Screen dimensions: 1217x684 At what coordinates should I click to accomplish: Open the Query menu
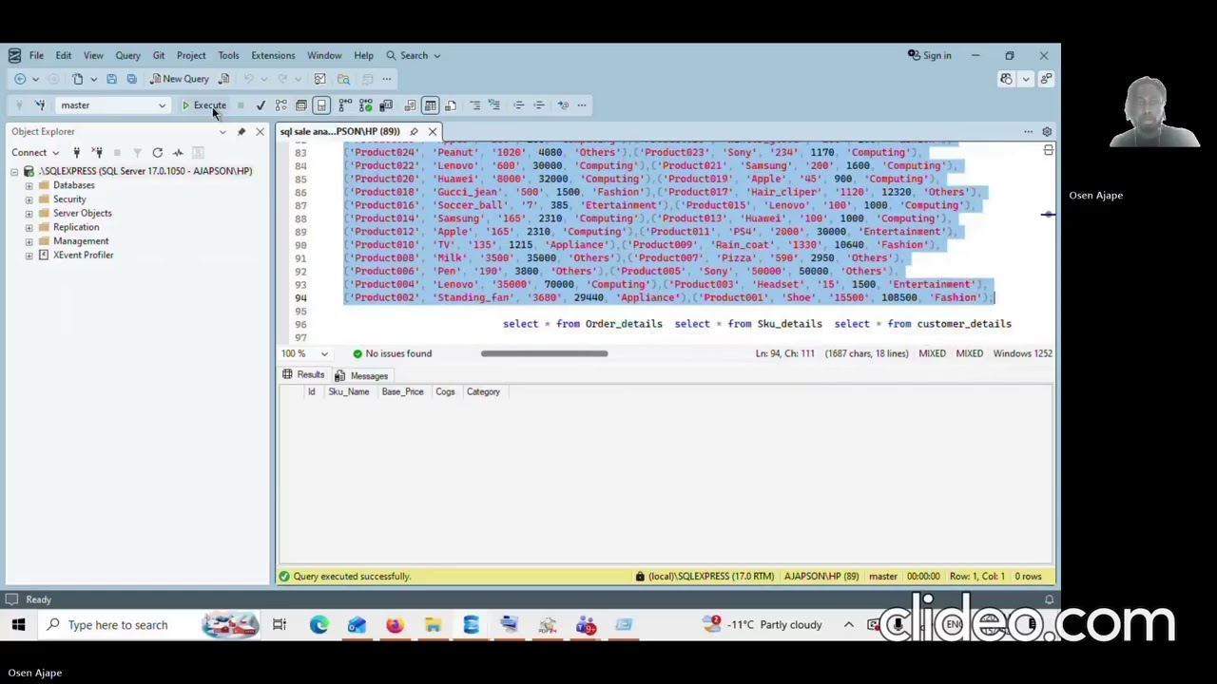127,55
